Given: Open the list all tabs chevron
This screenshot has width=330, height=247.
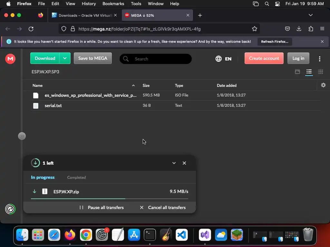Looking at the screenshot, I should pyautogui.click(x=310, y=15).
